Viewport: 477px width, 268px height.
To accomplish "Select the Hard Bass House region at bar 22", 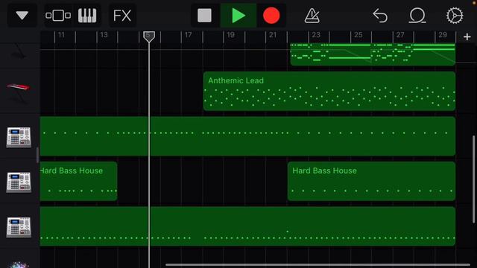I will click(371, 181).
